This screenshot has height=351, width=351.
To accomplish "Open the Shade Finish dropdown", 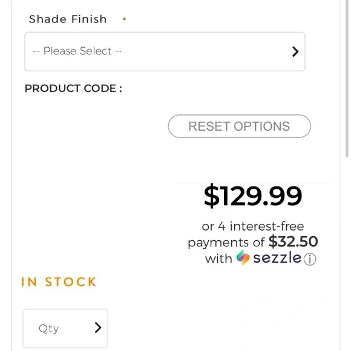I will click(165, 51).
